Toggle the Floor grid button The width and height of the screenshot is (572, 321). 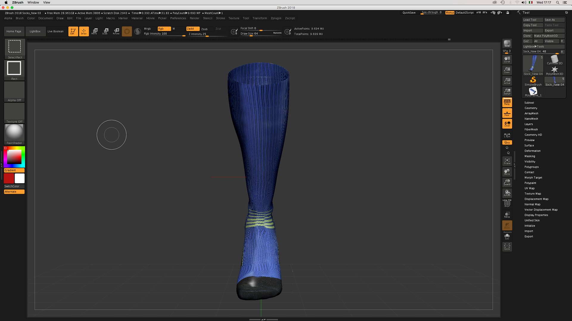tap(507, 113)
